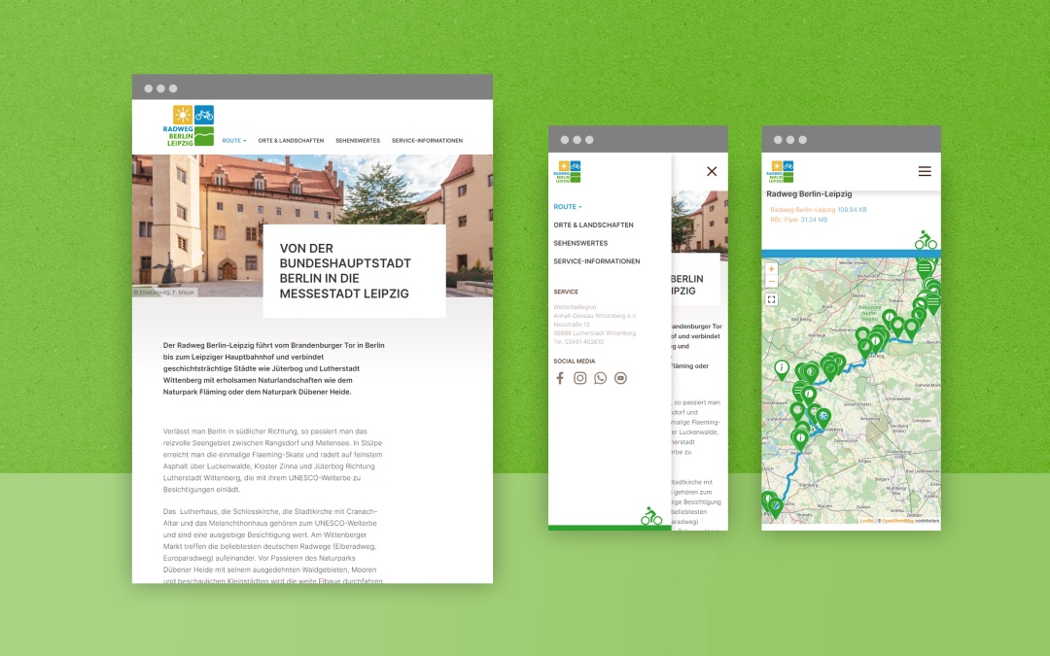Image resolution: width=1050 pixels, height=656 pixels.
Task: Zoom in on the map
Action: click(771, 269)
